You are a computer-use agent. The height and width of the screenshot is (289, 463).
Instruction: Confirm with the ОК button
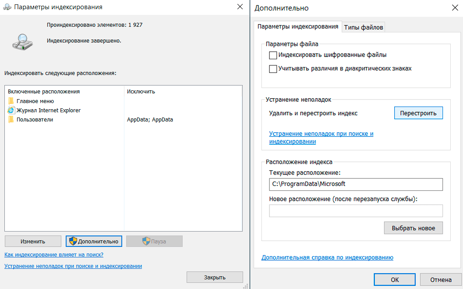pyautogui.click(x=395, y=279)
